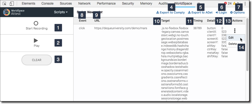
Task: Open the Scripts dropdown menu
Action: point(61,12)
